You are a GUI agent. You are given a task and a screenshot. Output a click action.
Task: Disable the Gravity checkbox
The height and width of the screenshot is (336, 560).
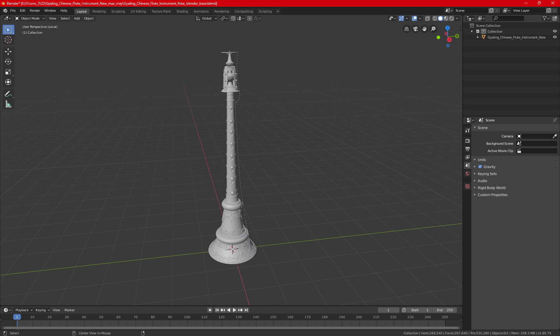pos(480,167)
